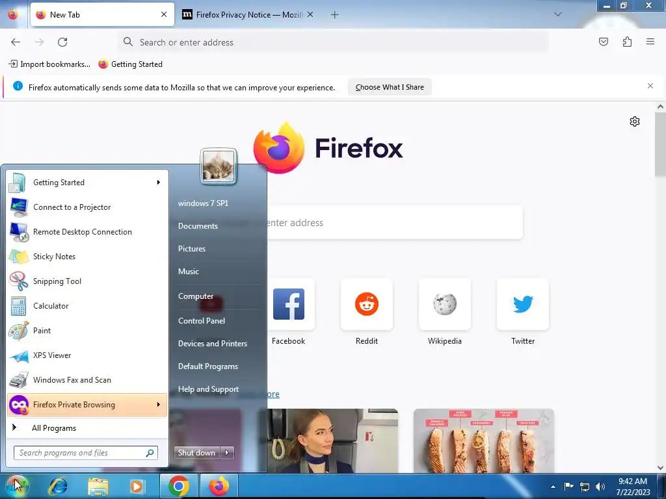Open Getting Started in Start menu
This screenshot has width=666, height=499.
tap(87, 183)
